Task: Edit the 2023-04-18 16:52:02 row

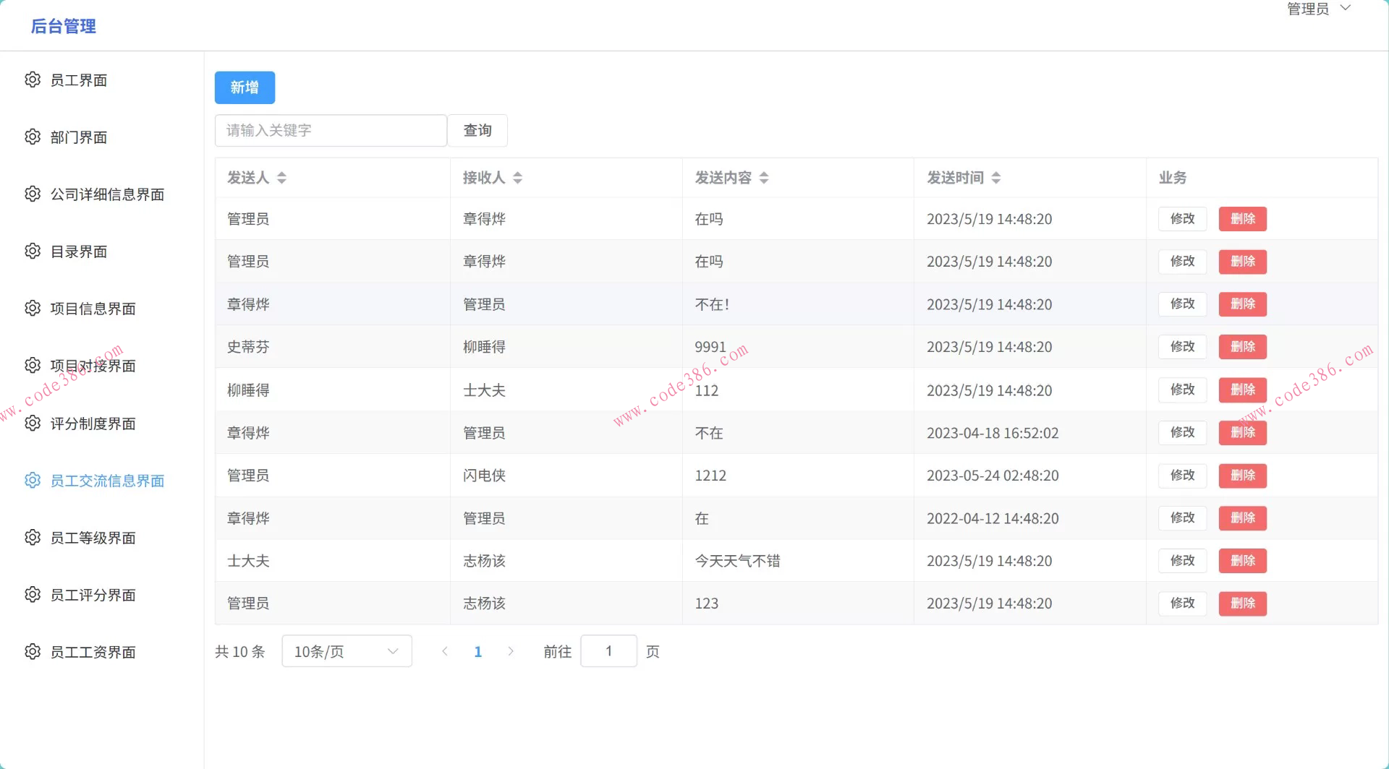Action: [1183, 432]
